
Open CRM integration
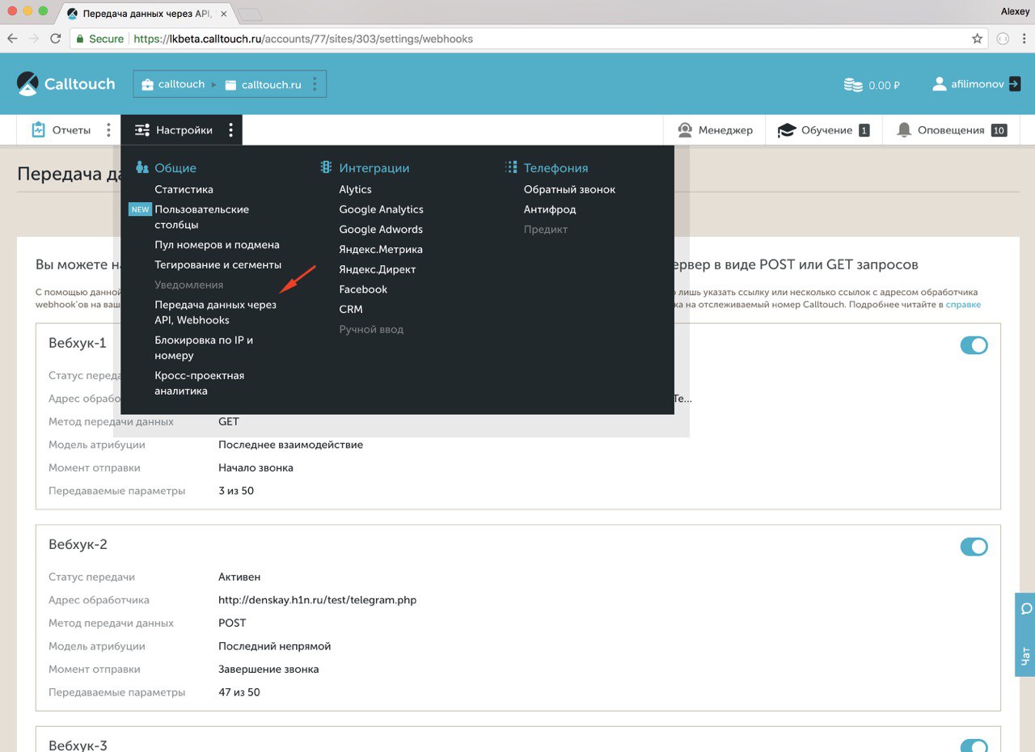(x=351, y=309)
